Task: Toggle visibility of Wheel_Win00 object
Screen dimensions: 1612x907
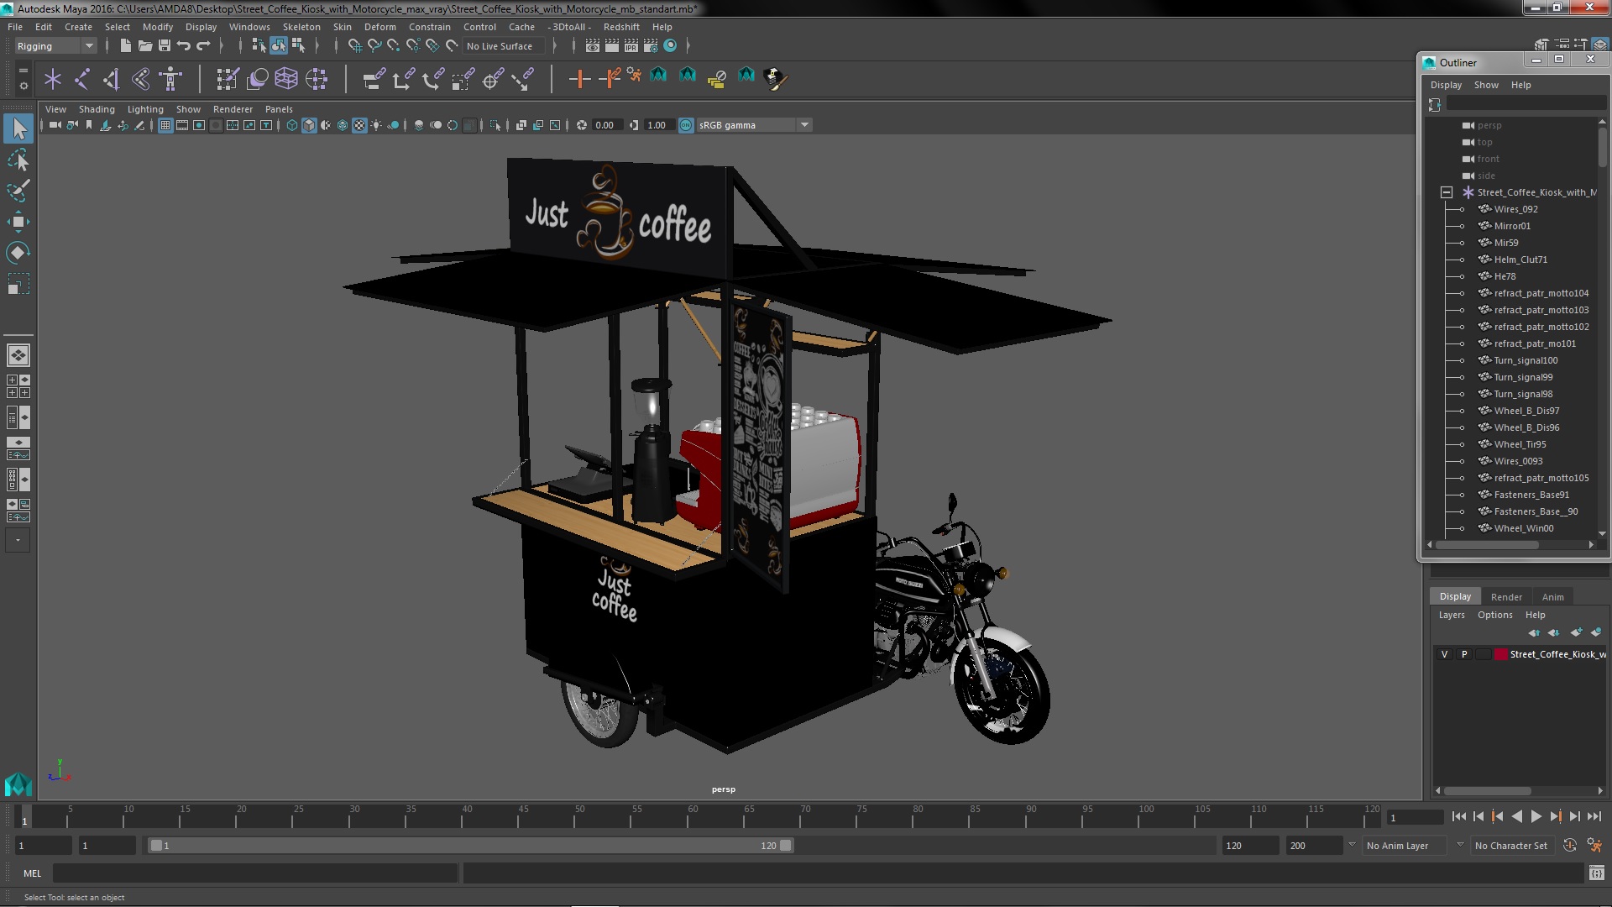Action: pyautogui.click(x=1462, y=528)
